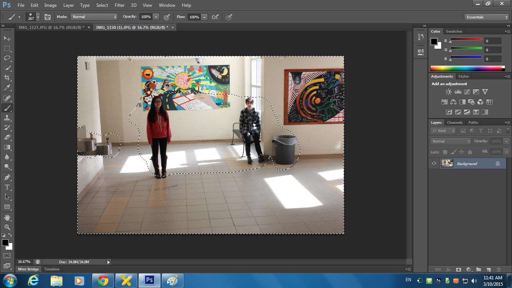Viewport: 512px width, 288px height.
Task: Select the Lasso tool
Action: point(7,58)
